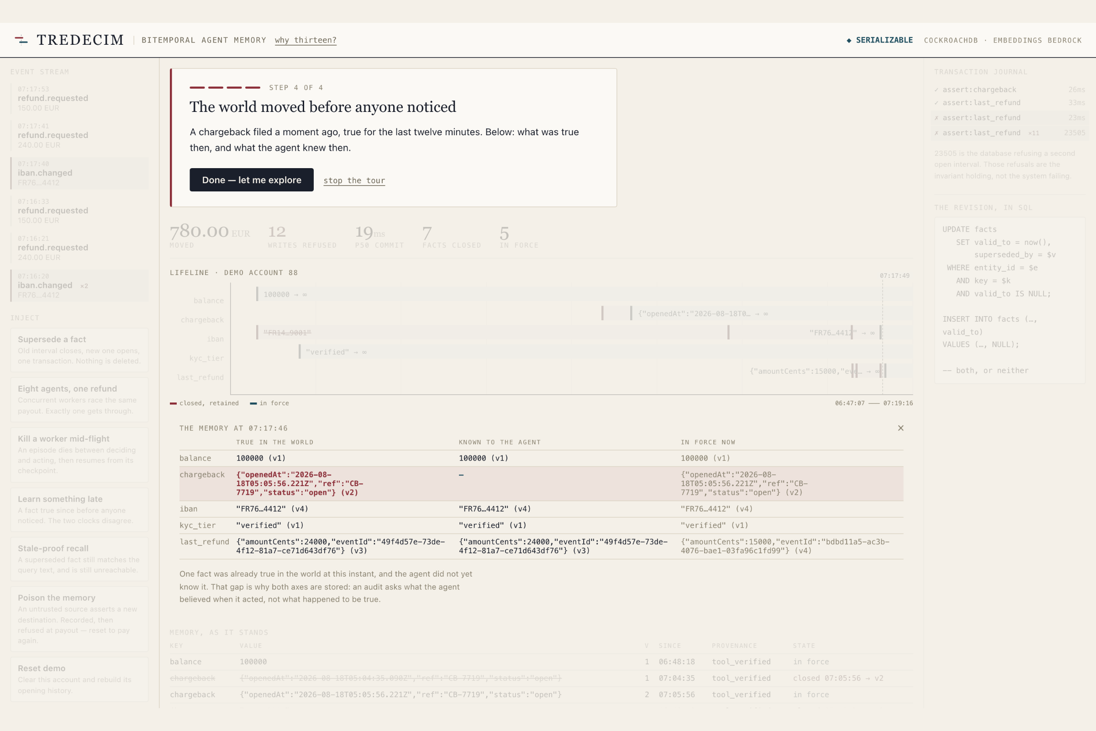Click the 07:17:49 lifeline cursor label
Screen dimensions: 1096x731
[x=894, y=275]
